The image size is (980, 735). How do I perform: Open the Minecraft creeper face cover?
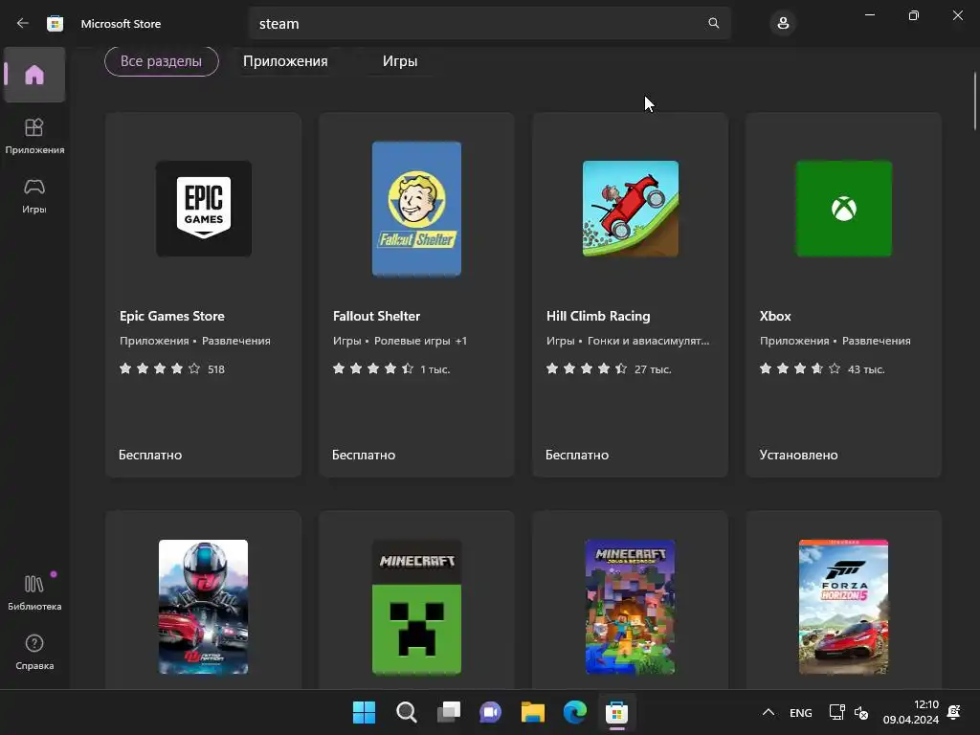coord(416,607)
